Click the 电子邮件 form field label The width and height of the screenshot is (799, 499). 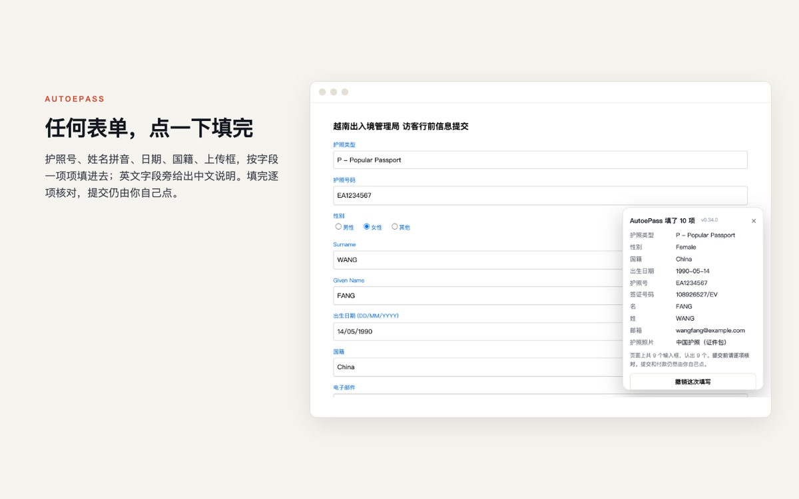click(344, 387)
